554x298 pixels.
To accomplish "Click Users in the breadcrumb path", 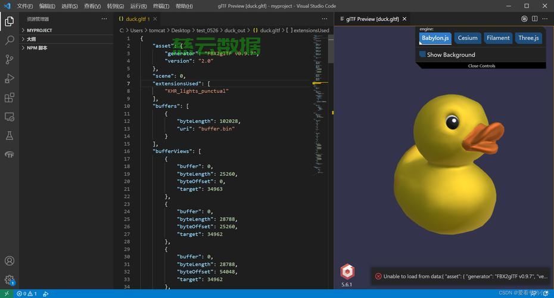I will 136,30.
